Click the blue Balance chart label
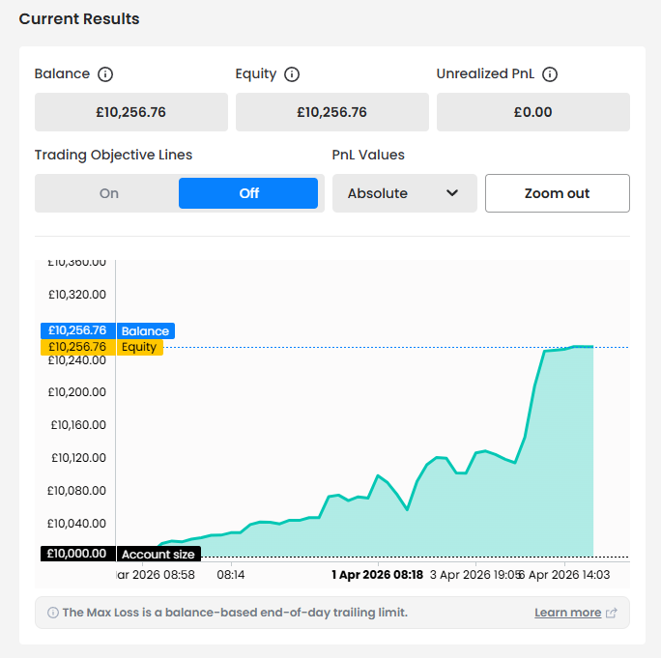 (x=145, y=330)
